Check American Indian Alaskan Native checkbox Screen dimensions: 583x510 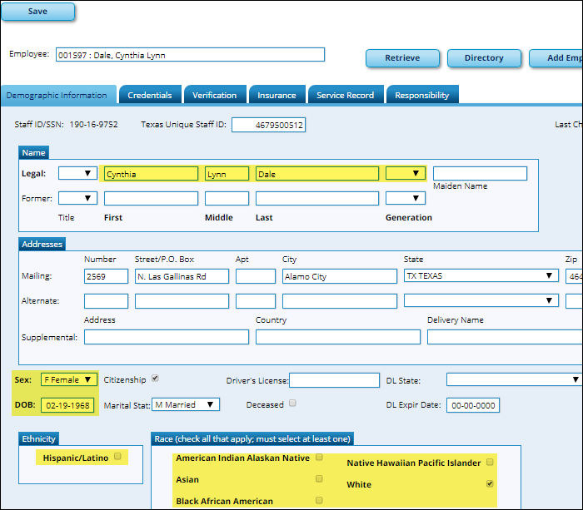pos(319,457)
